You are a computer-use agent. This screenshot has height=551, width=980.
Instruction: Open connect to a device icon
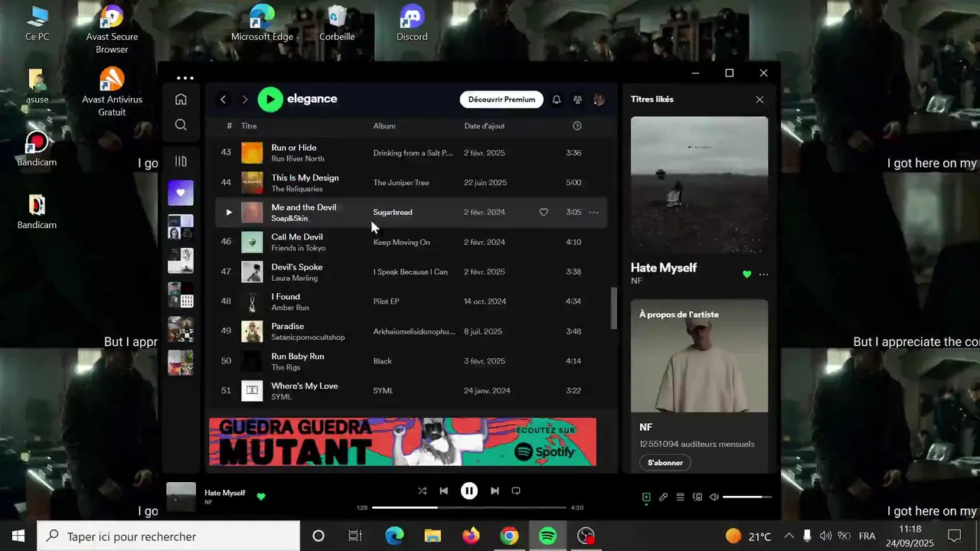pyautogui.click(x=697, y=497)
